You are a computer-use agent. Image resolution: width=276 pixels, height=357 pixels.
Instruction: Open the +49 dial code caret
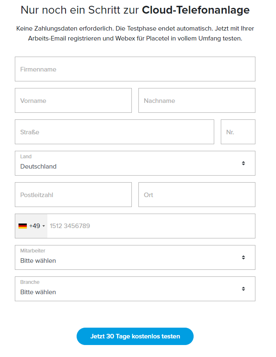pyautogui.click(x=44, y=226)
